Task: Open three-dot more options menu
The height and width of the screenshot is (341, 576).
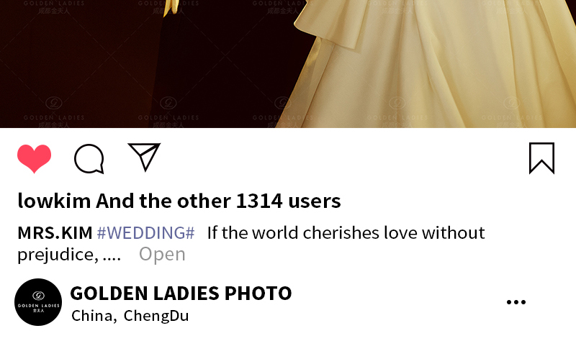Action: 516,302
